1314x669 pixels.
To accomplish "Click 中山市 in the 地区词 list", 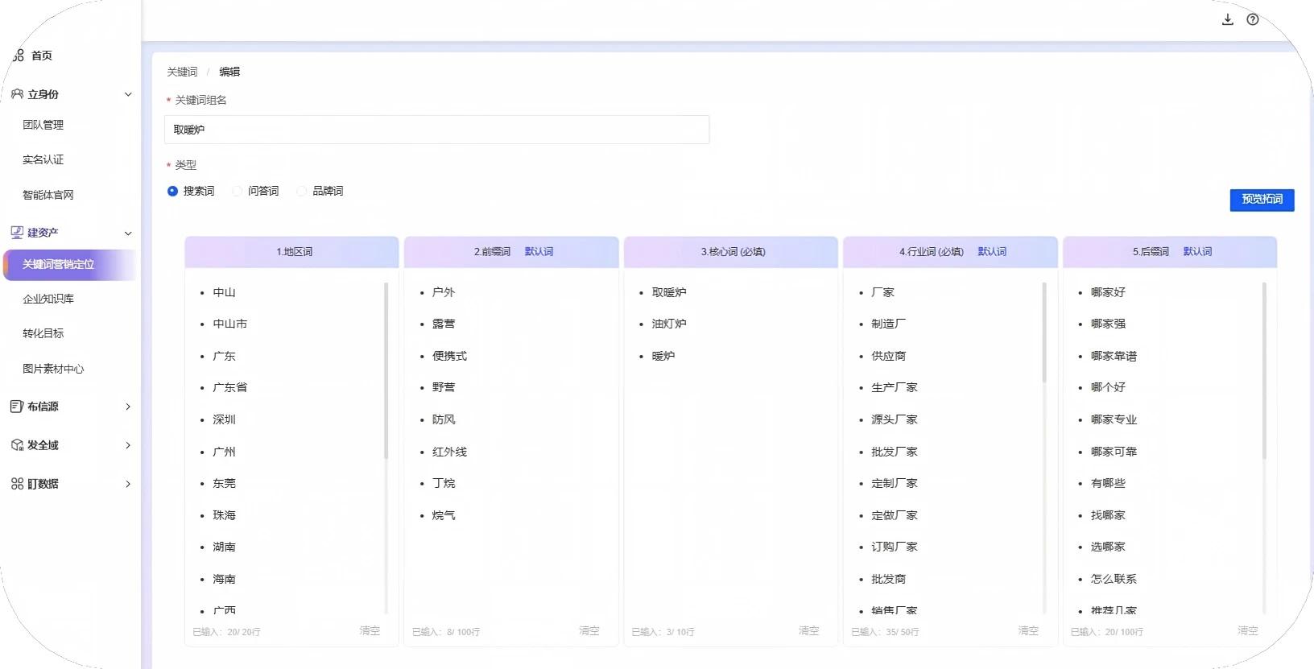I will tap(230, 324).
